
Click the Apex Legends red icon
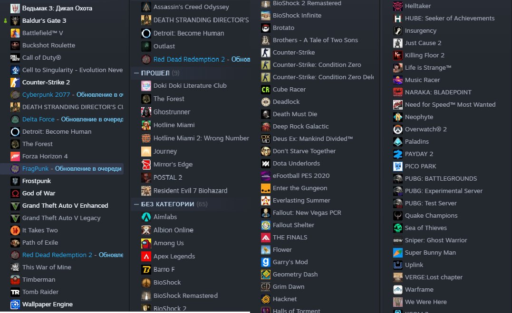click(146, 257)
